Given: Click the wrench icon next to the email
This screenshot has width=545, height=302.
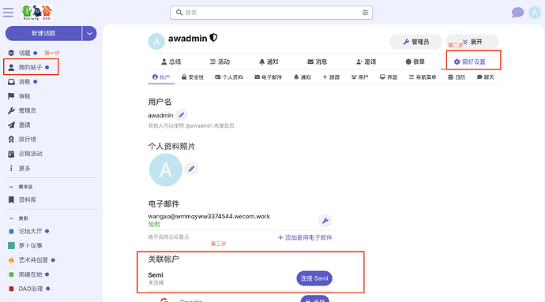Looking at the screenshot, I should (325, 221).
